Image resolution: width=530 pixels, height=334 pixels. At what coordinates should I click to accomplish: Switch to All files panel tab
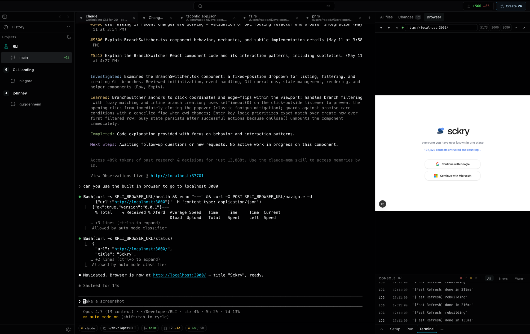click(386, 17)
